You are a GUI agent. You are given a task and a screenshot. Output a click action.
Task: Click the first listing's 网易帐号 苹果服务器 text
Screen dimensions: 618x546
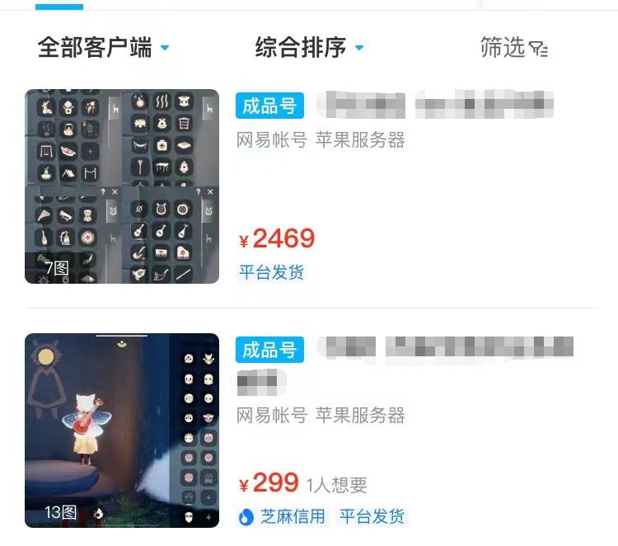pyautogui.click(x=321, y=140)
